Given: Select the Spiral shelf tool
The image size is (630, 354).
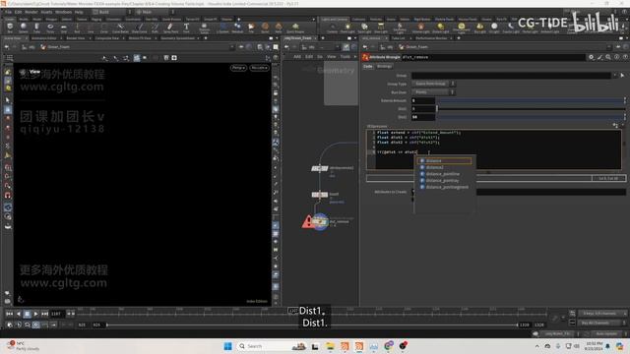Looking at the screenshot, I should click(x=265, y=28).
